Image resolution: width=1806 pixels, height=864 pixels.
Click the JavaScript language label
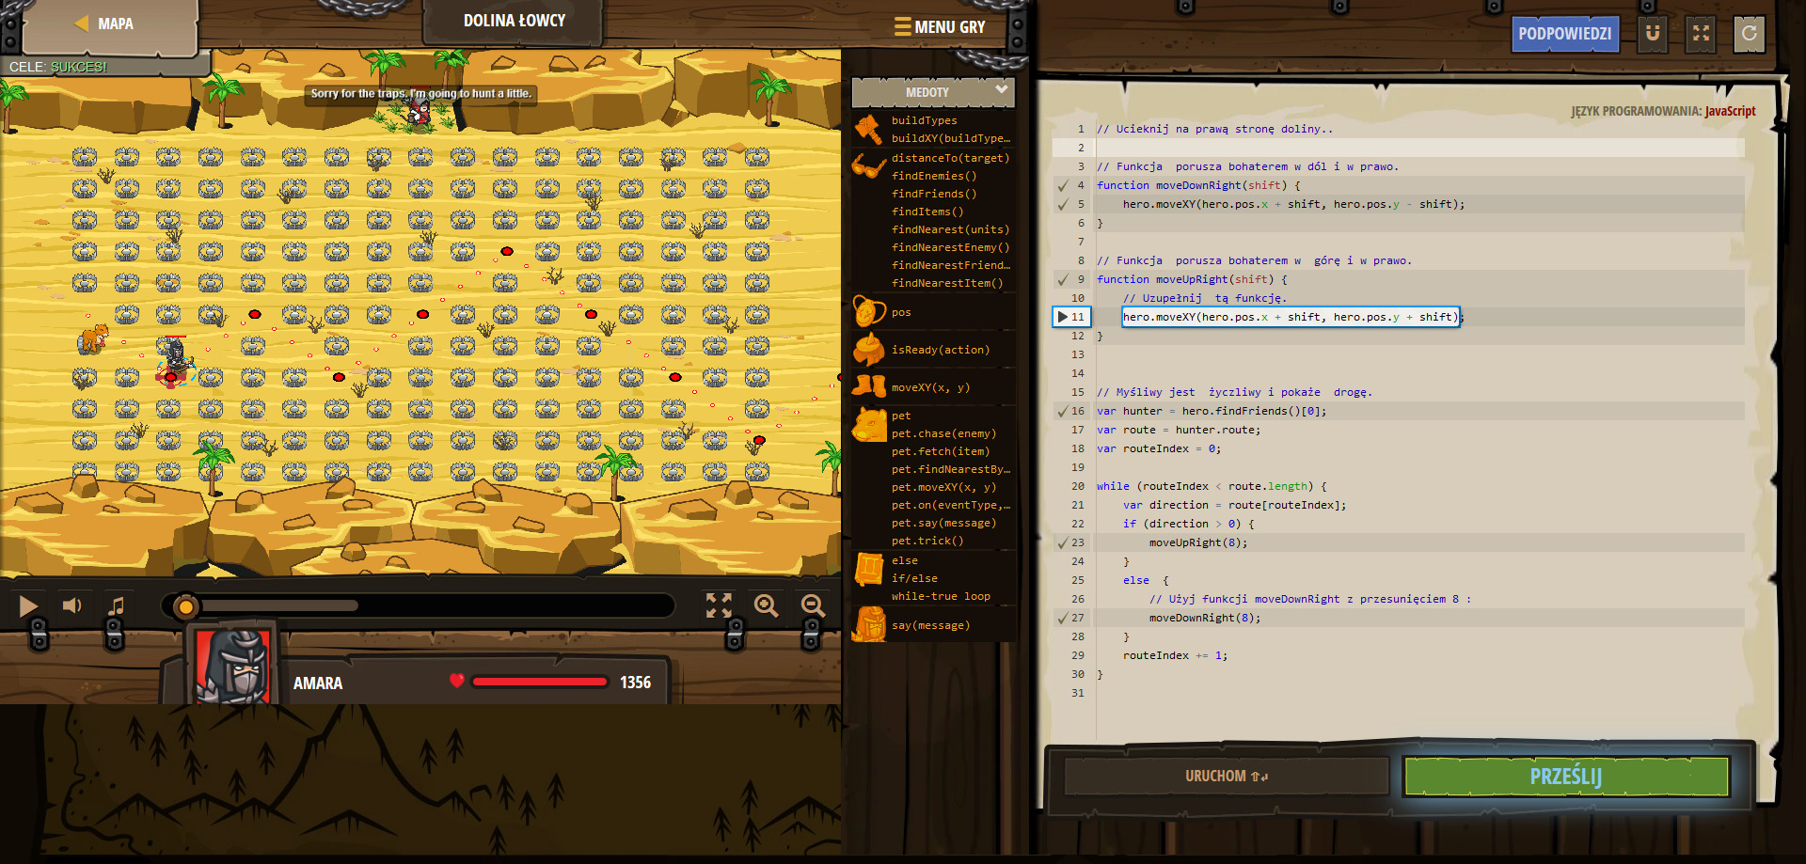[1730, 111]
